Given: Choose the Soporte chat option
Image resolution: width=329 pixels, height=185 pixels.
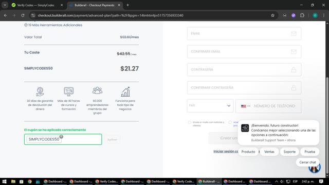Looking at the screenshot, I should [289, 152].
